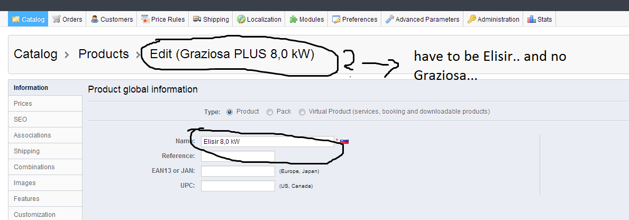Click the Stats bar chart icon
The width and height of the screenshot is (629, 220).
point(532,19)
